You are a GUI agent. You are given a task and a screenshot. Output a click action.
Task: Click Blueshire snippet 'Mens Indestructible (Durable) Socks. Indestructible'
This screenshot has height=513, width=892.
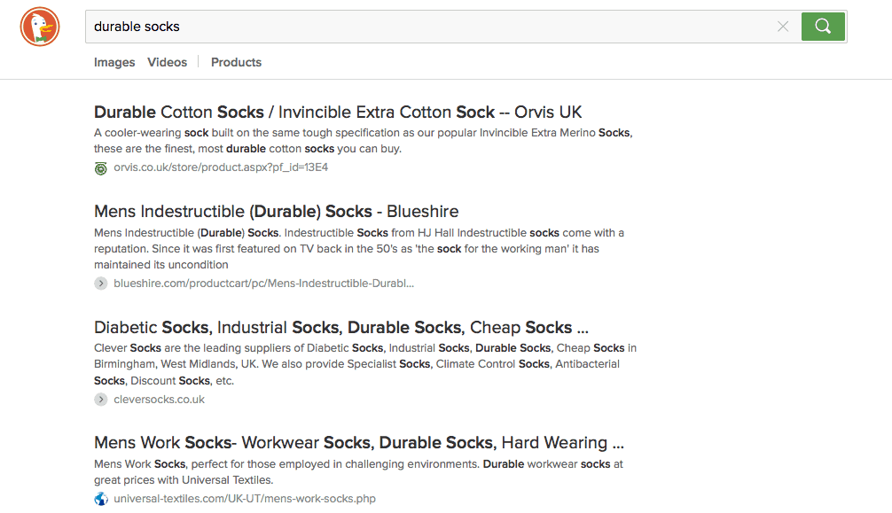click(x=359, y=249)
